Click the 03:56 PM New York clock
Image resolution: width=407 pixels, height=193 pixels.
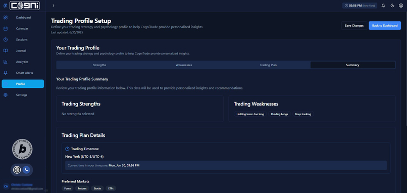coord(360,6)
